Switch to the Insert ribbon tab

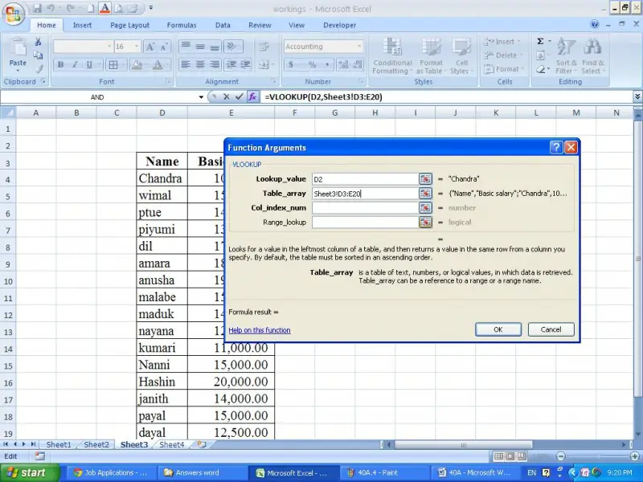tap(82, 25)
